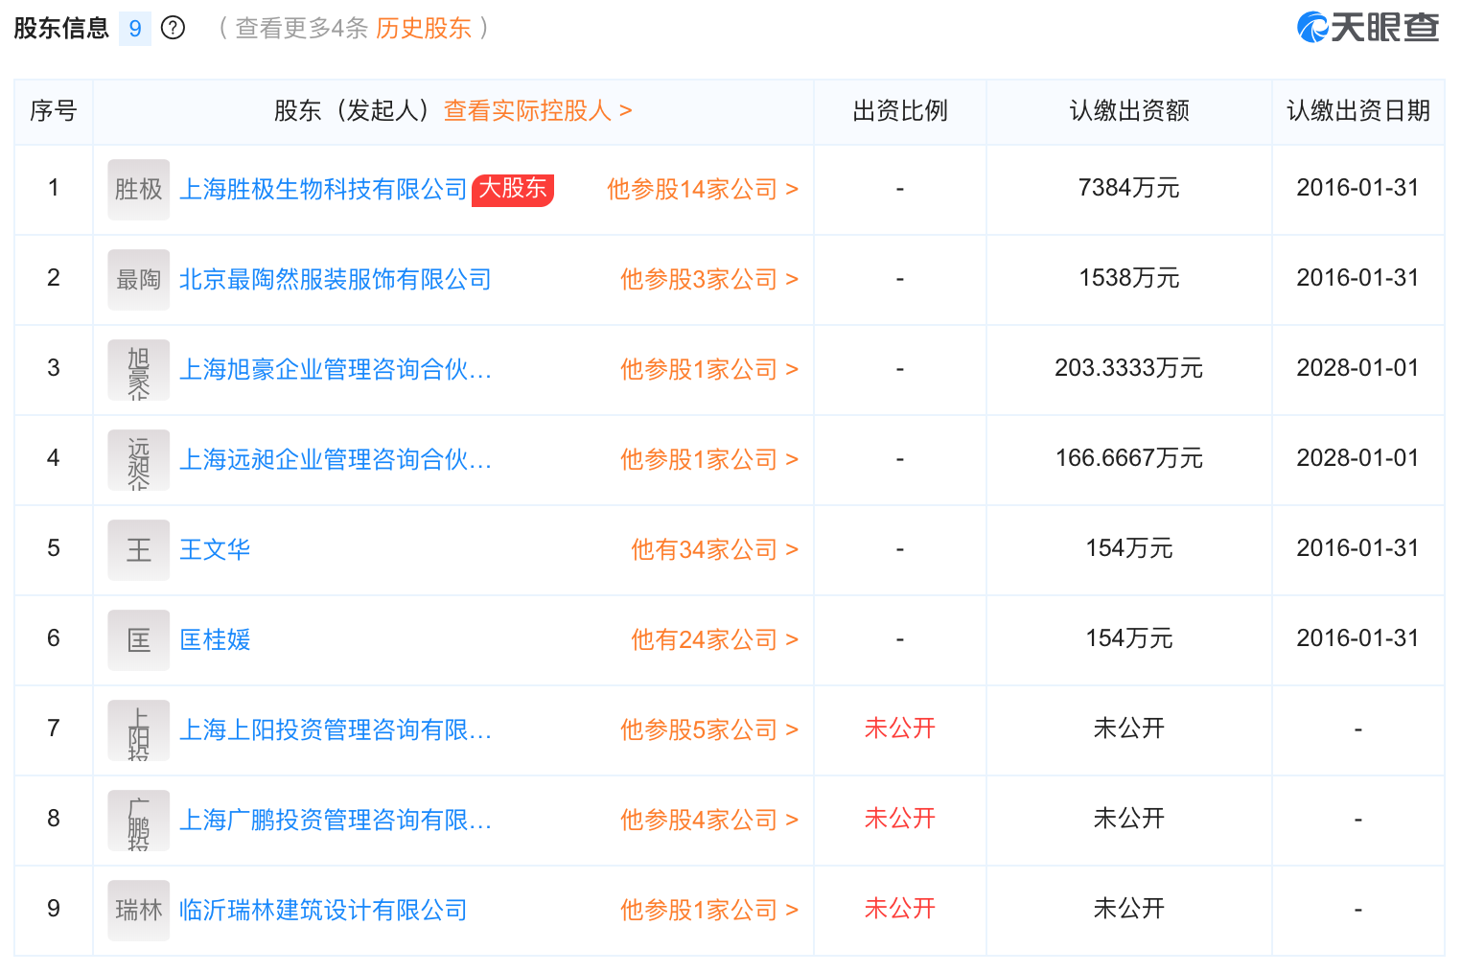The height and width of the screenshot is (972, 1461).
Task: Click the 大股东 red badge
Action: pos(513,189)
